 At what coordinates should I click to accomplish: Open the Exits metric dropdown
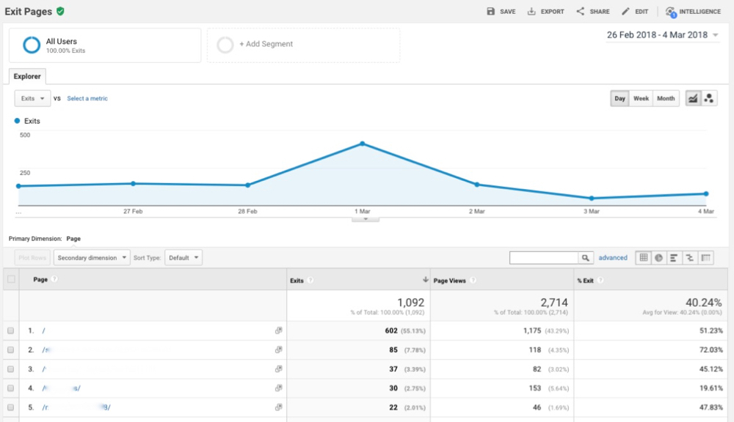coord(32,98)
